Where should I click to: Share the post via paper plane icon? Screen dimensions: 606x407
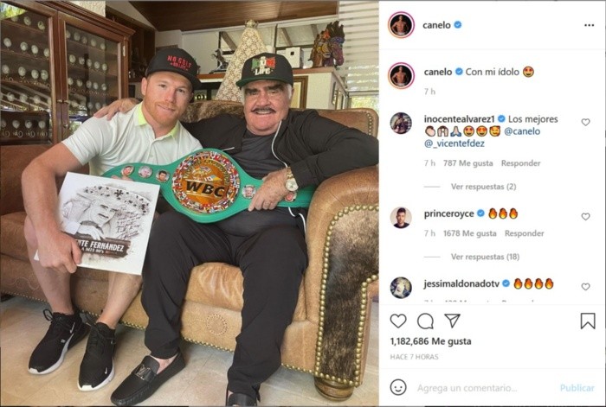452,321
